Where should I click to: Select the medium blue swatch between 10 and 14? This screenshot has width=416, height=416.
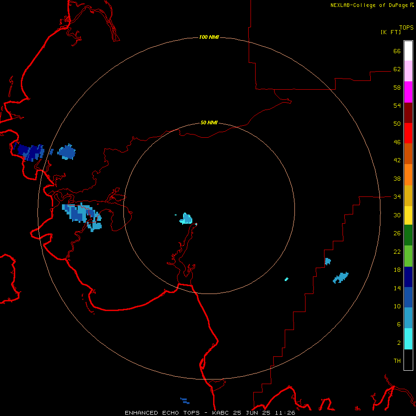[x=408, y=297]
